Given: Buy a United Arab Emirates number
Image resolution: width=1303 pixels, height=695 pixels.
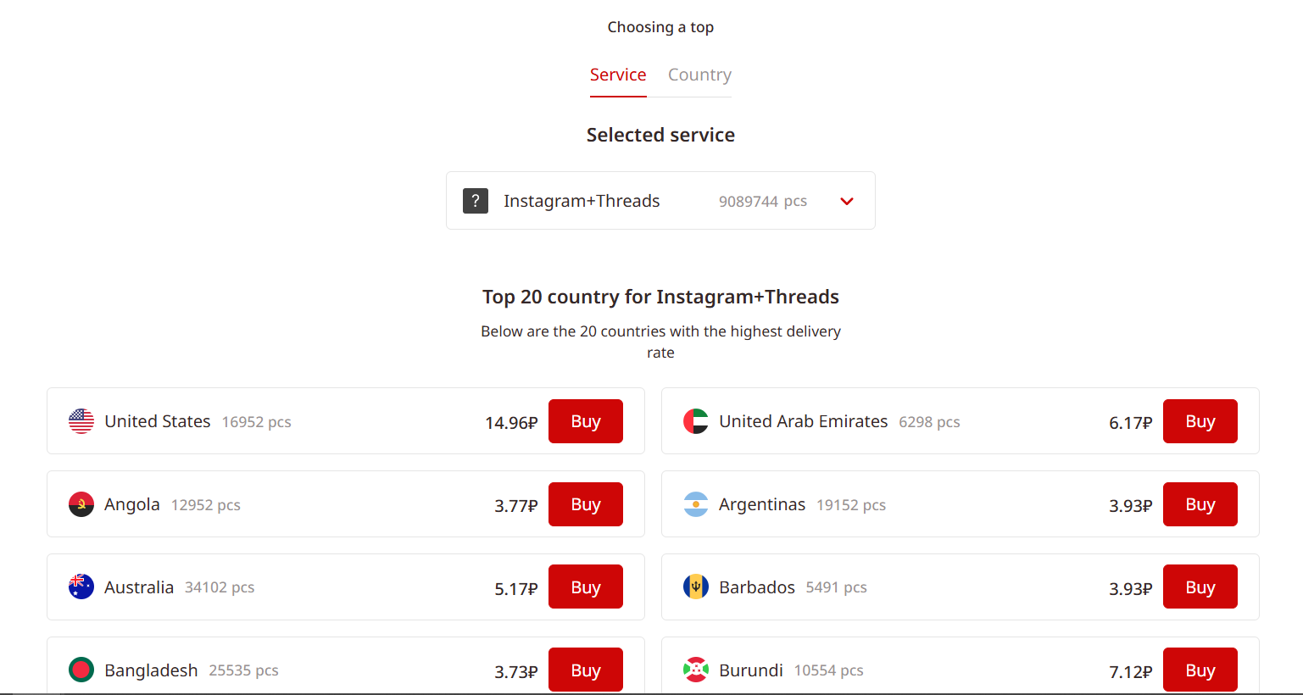Looking at the screenshot, I should pos(1200,421).
